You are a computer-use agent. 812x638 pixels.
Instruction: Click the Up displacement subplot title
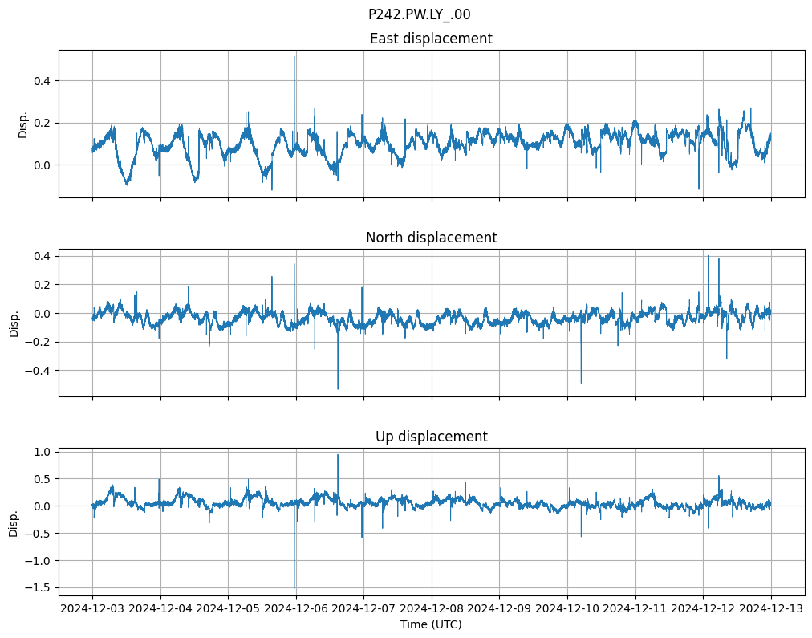click(431, 437)
